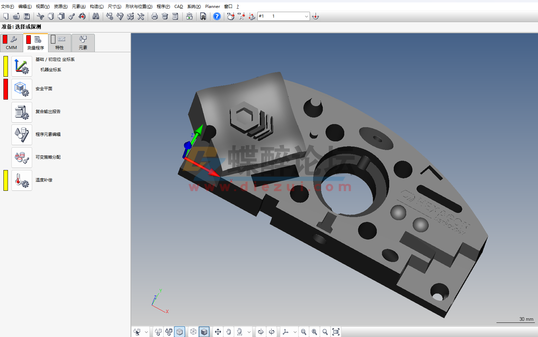Click the Print icon in the toolbar
Screen dimensions: 538x337
point(155,16)
